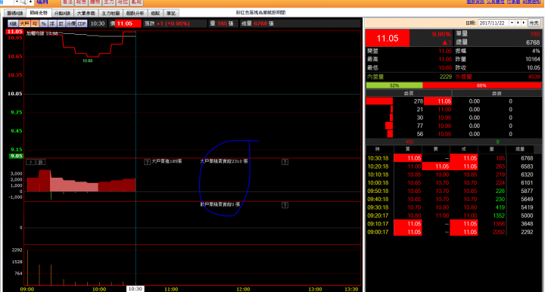Viewport: 545px width, 292px height.
Task: Toggle the 訂 chart button
Action: (61, 23)
